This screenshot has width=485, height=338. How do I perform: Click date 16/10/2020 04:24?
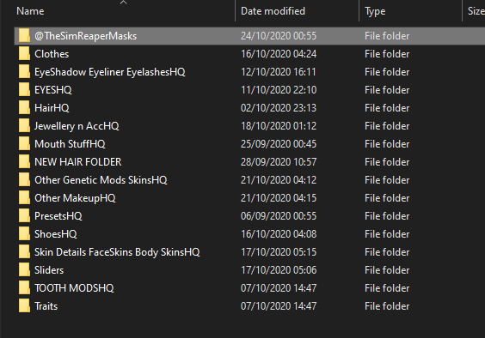click(279, 54)
